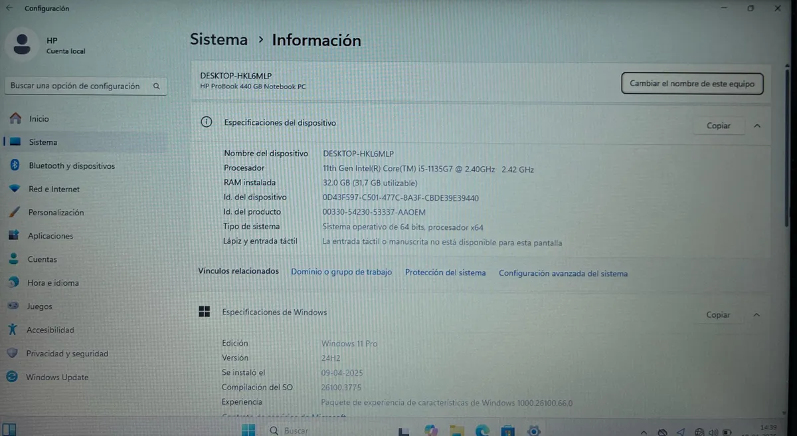Click the RAM value 32,0 GB text

click(x=370, y=183)
